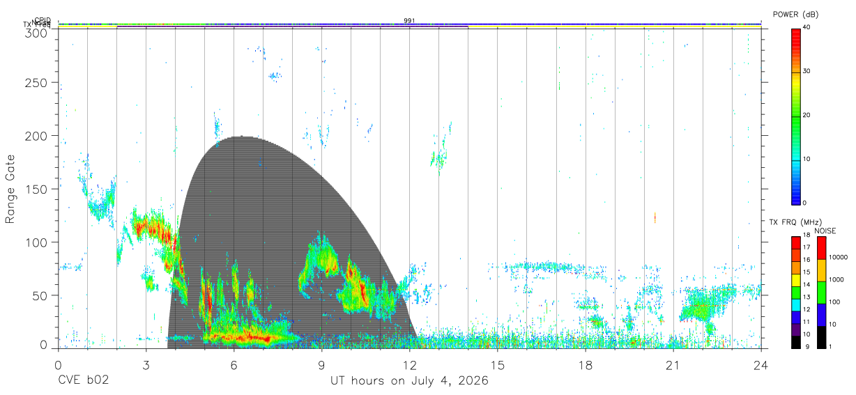The image size is (856, 395).
Task: Select the 'POWER (dB)' legend title
Action: pos(796,15)
